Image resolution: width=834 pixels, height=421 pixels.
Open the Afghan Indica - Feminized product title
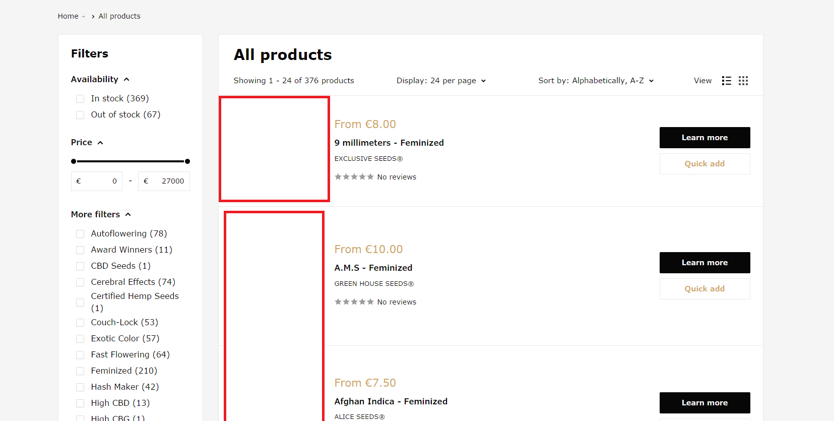391,401
